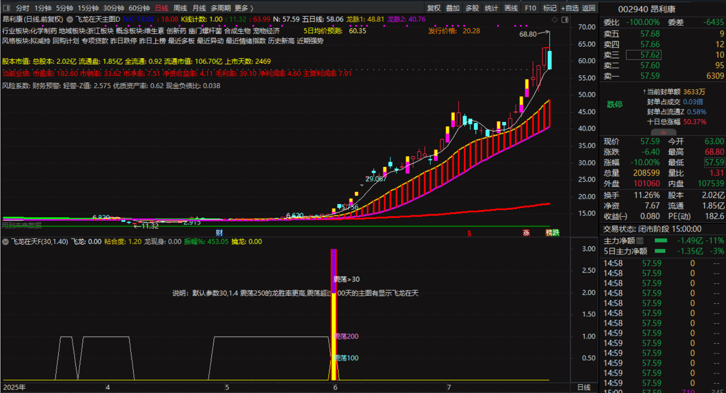Click the red S marker on the chart
Viewport: 726px width, 393px height.
[469, 233]
